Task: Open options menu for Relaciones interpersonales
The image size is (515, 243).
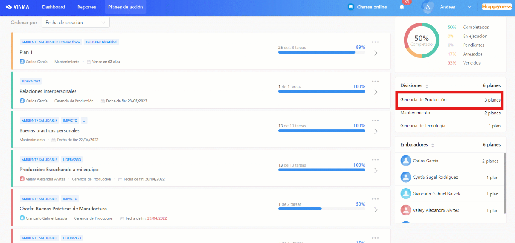Action: click(x=375, y=81)
